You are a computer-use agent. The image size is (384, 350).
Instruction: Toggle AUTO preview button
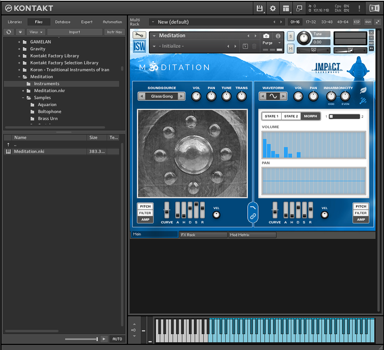tap(117, 339)
